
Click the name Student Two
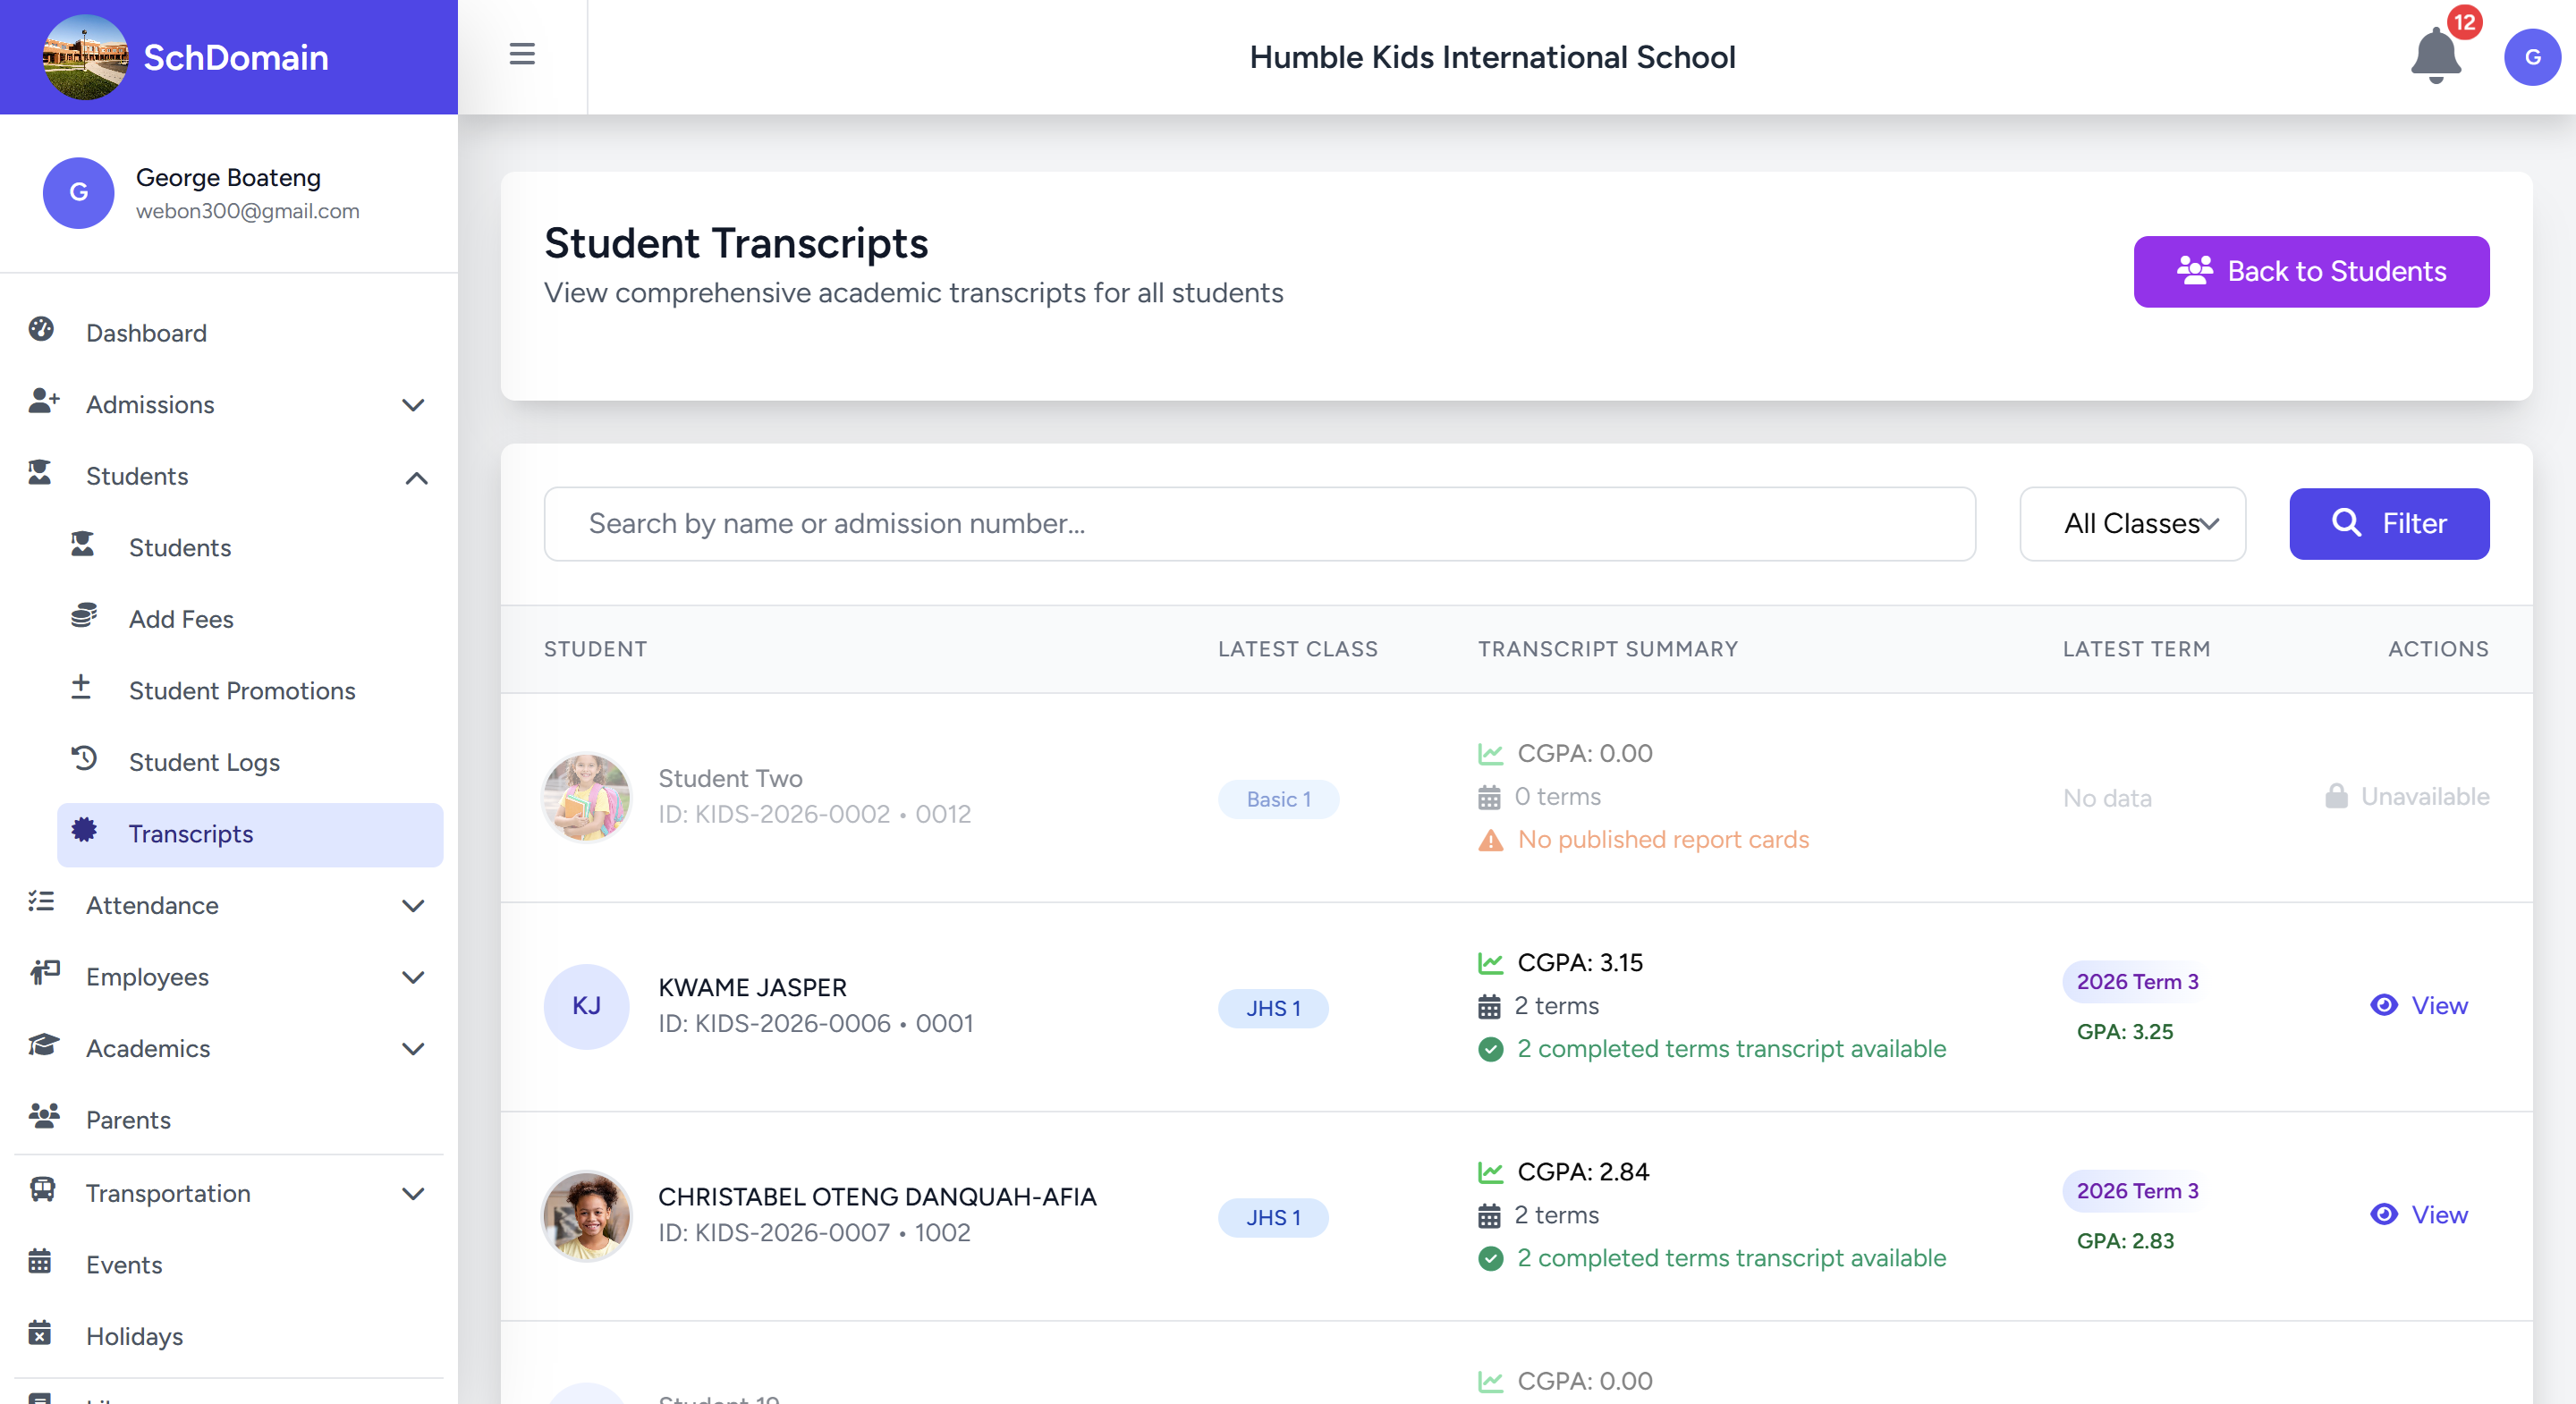coord(730,778)
